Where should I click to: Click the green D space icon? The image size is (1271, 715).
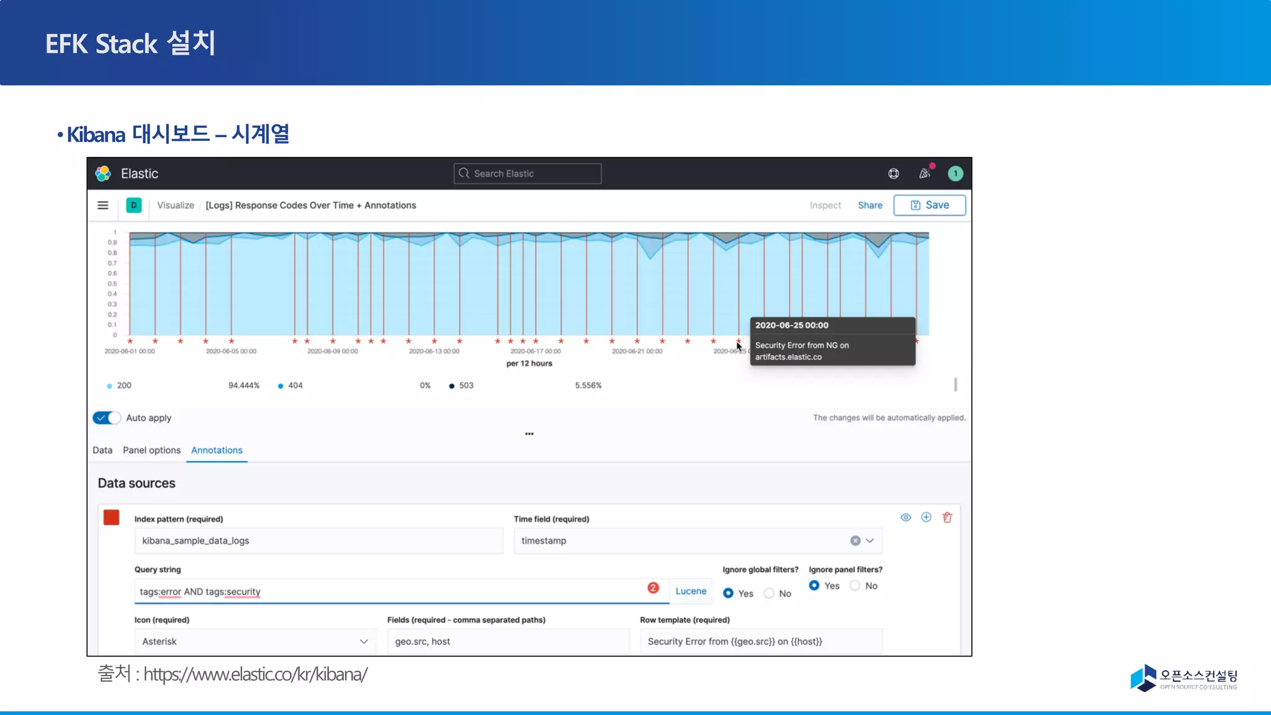(x=133, y=205)
